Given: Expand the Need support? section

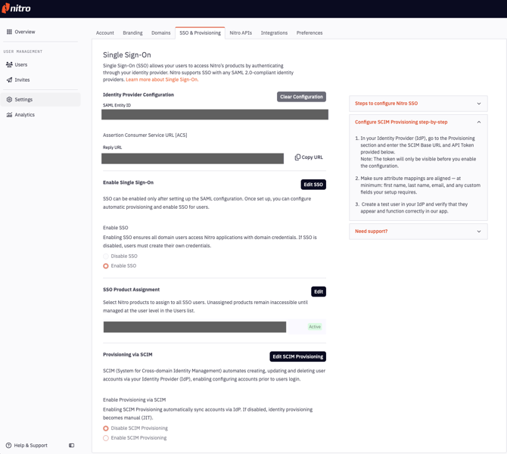Looking at the screenshot, I should tap(418, 232).
